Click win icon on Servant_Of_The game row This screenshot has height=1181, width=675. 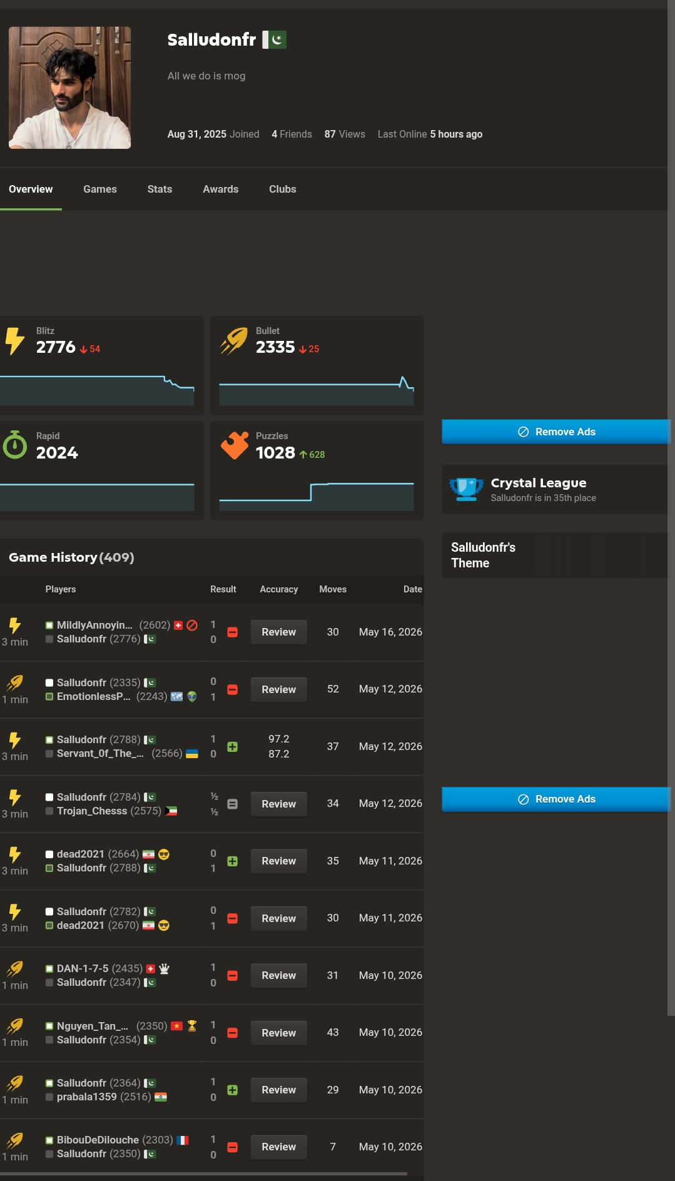pyautogui.click(x=232, y=747)
